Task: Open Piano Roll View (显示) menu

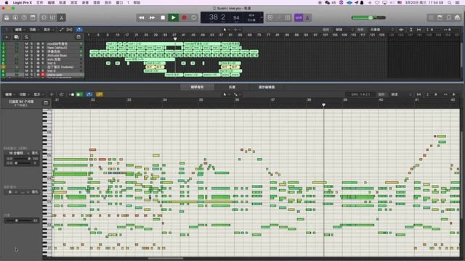Action: point(39,94)
